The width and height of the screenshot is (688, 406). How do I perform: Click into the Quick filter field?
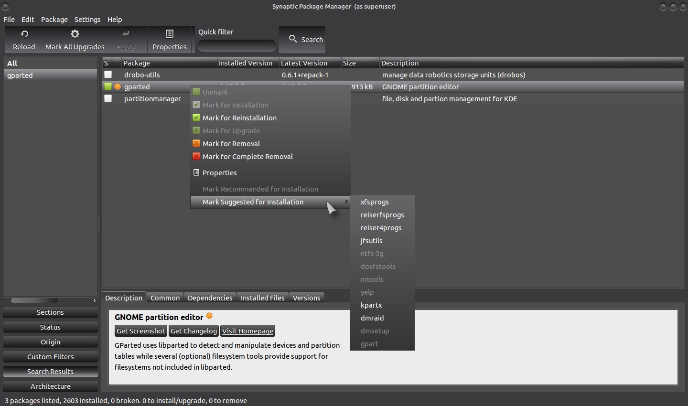tap(236, 46)
